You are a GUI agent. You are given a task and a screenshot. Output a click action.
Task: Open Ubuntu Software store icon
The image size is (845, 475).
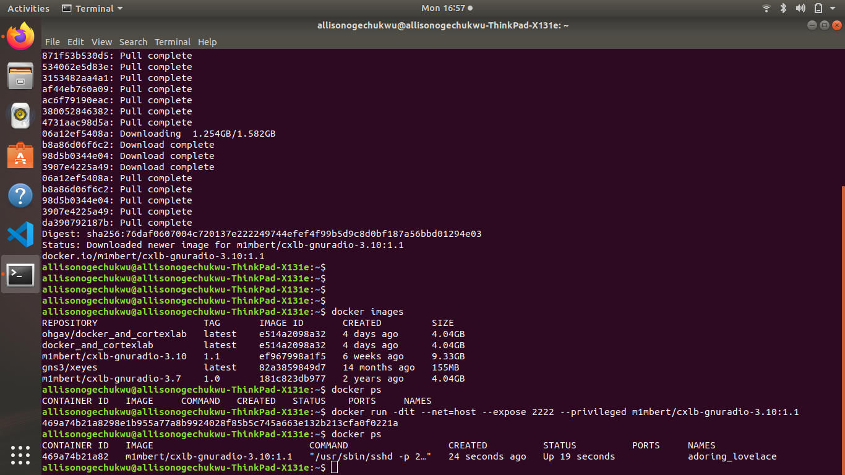click(20, 155)
